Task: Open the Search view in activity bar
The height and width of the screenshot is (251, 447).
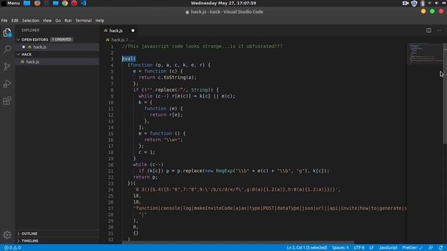Action: [x=7, y=50]
